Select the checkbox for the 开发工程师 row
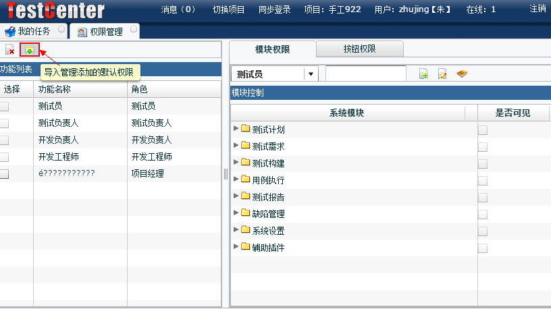Screen dimensions: 551x309 point(5,157)
